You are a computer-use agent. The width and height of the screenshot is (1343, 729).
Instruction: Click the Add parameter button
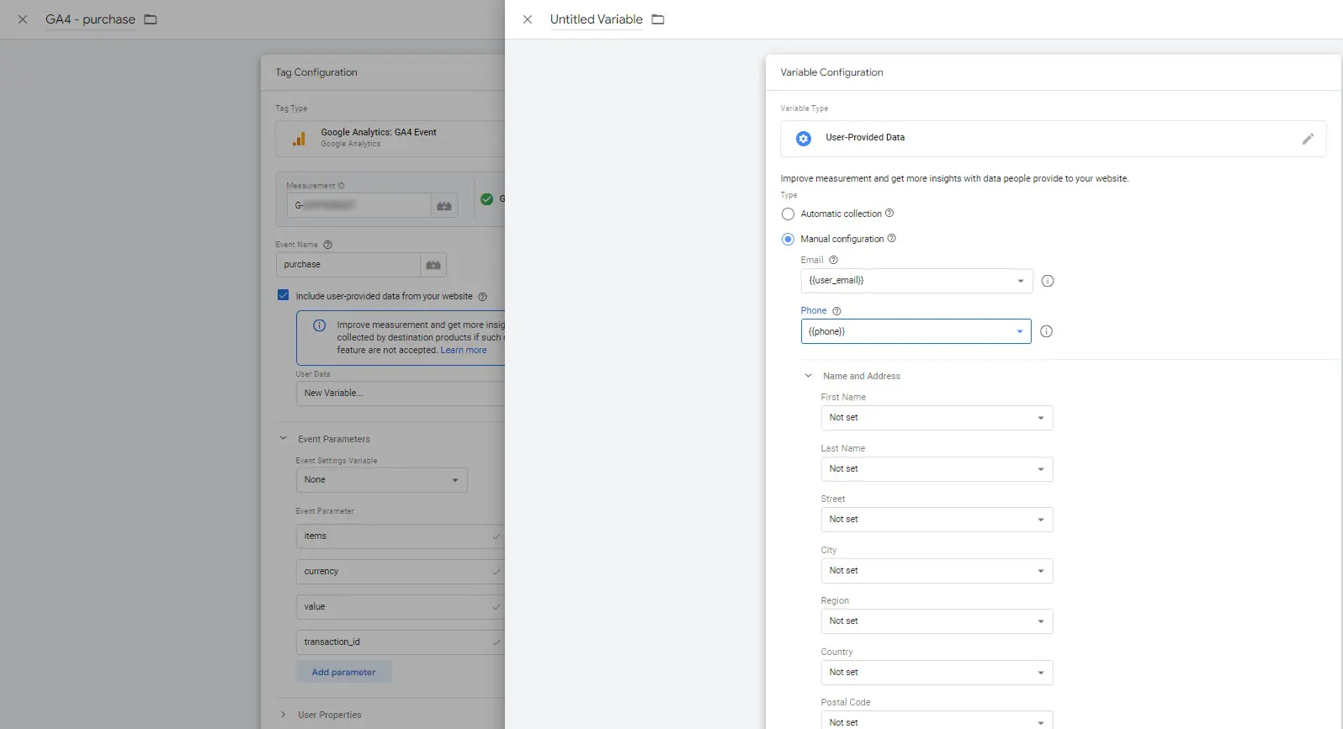(343, 672)
